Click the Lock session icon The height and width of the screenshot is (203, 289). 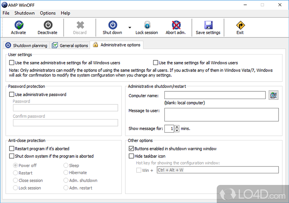pyautogui.click(x=147, y=25)
